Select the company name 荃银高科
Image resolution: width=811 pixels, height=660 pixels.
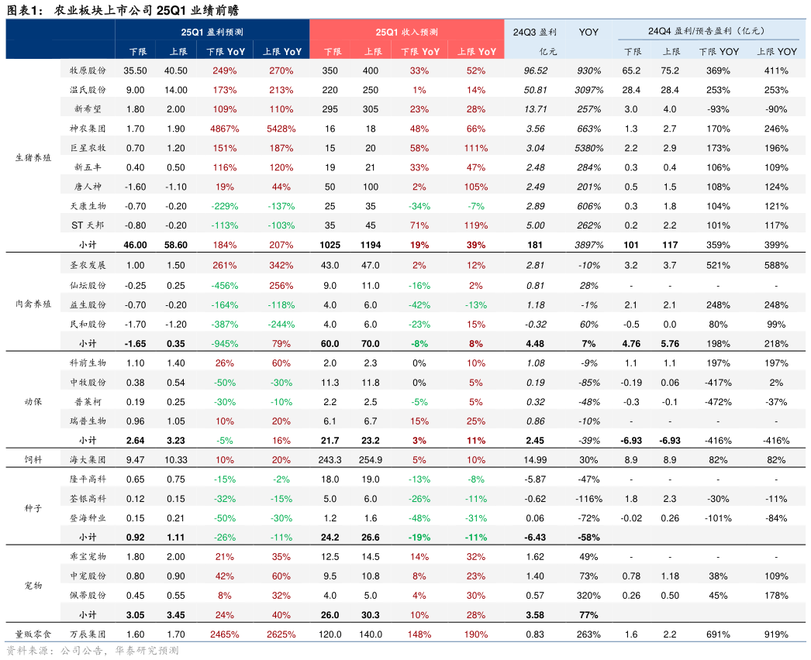[x=88, y=499]
